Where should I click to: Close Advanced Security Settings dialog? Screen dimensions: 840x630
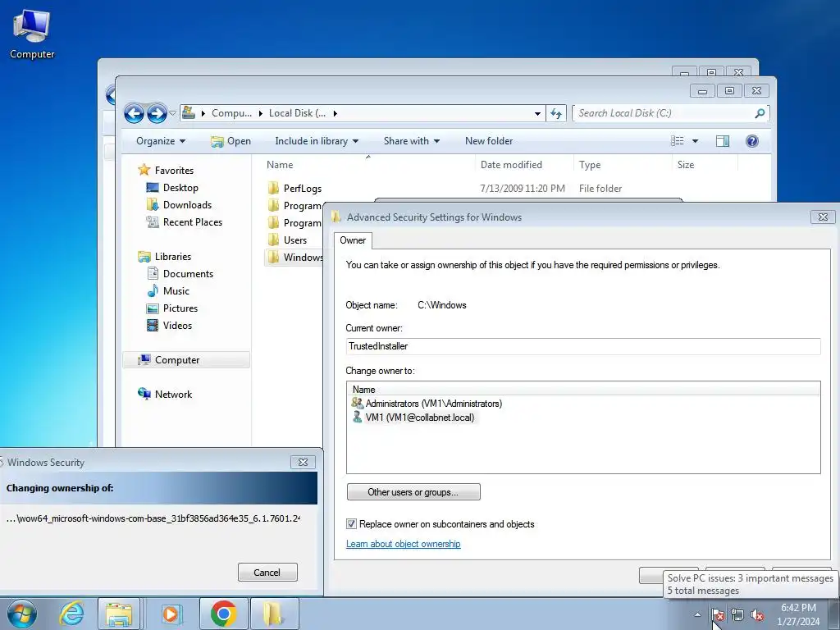click(x=823, y=217)
